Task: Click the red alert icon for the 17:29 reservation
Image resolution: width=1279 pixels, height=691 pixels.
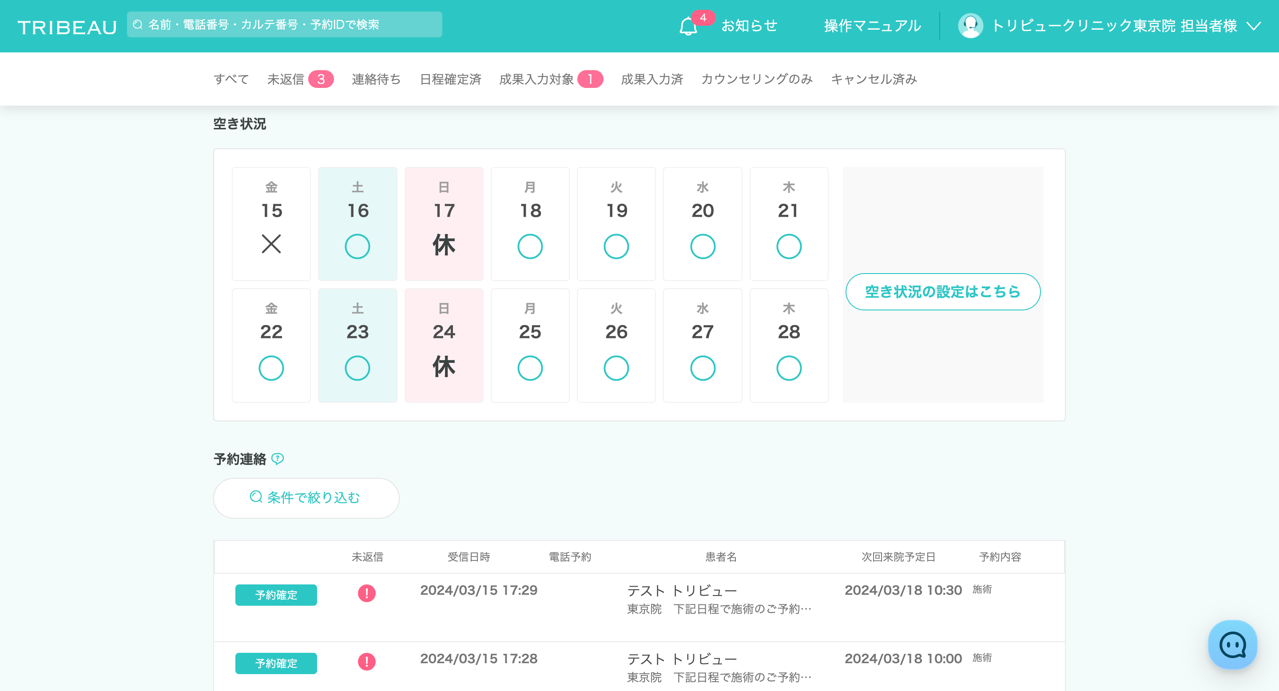Action: click(366, 593)
